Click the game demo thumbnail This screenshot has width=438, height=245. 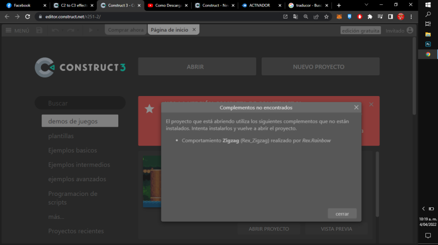[x=152, y=182]
